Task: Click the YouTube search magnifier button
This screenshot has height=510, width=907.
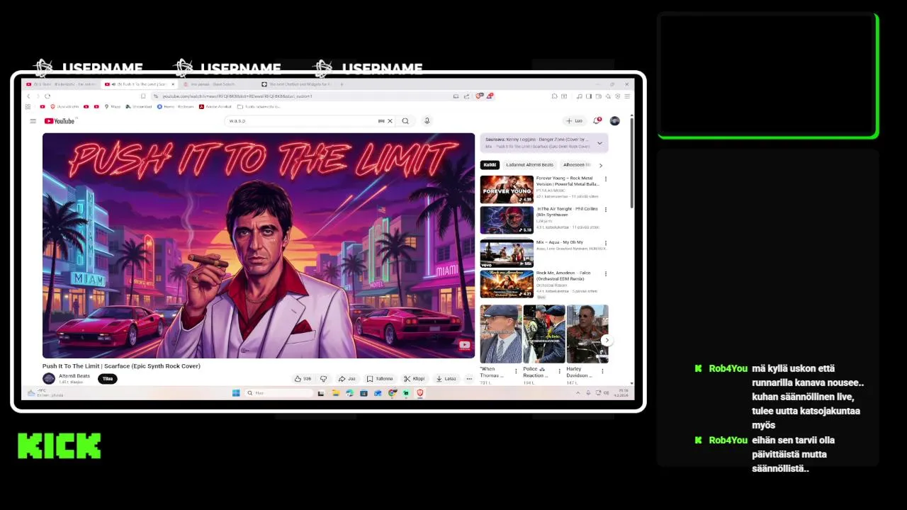Action: coord(405,121)
